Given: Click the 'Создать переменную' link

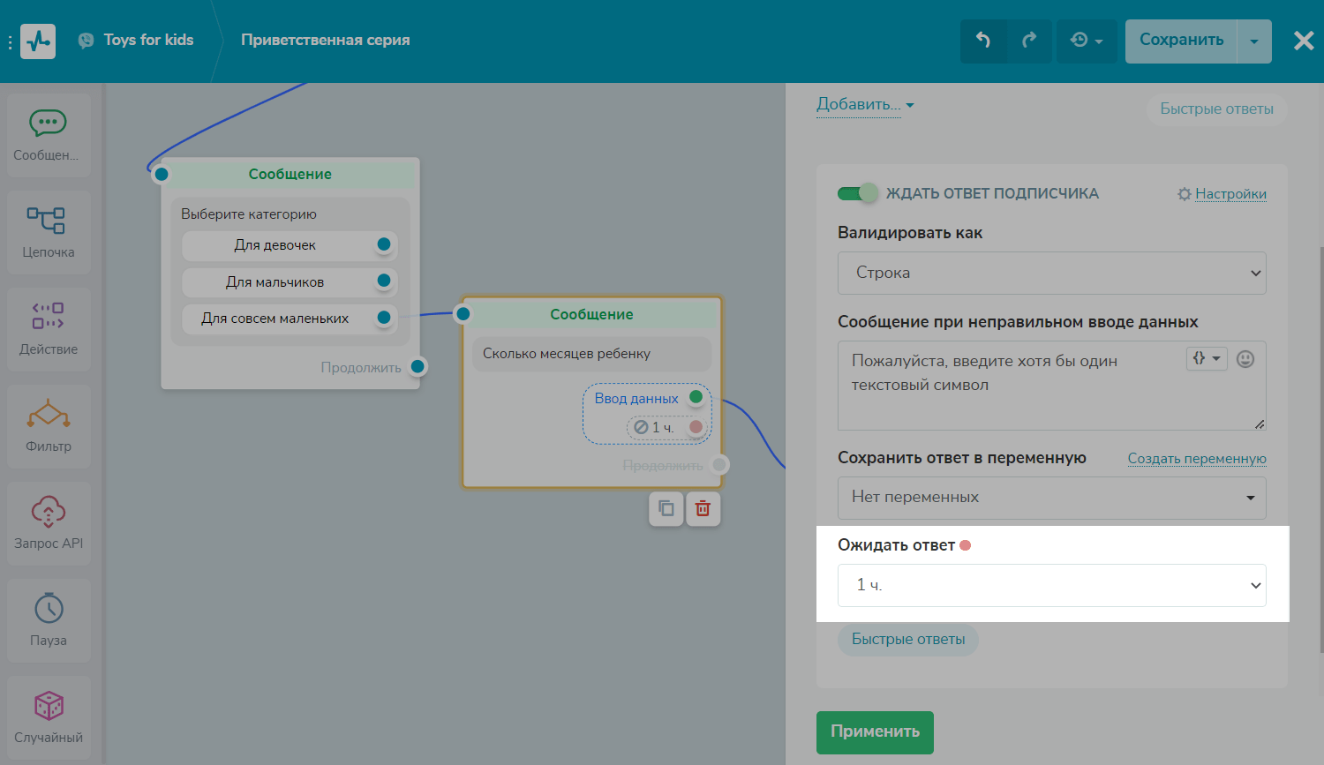Looking at the screenshot, I should pyautogui.click(x=1196, y=459).
